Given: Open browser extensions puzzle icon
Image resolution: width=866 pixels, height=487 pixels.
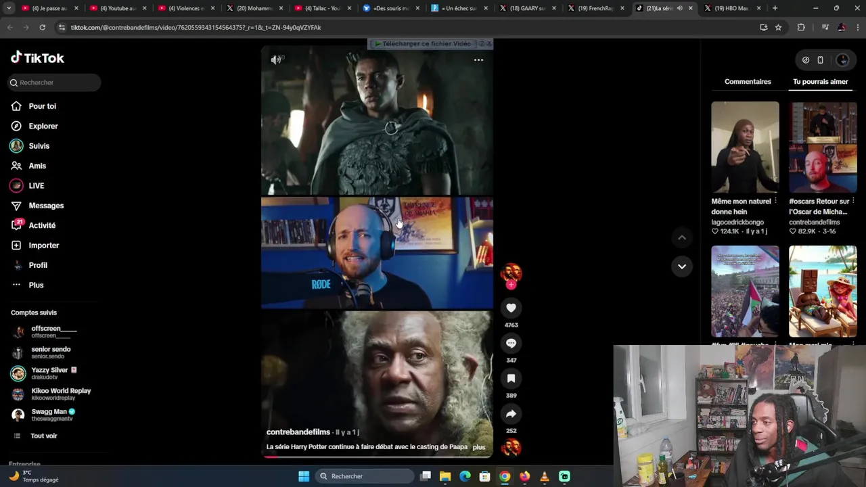Looking at the screenshot, I should pos(801,27).
